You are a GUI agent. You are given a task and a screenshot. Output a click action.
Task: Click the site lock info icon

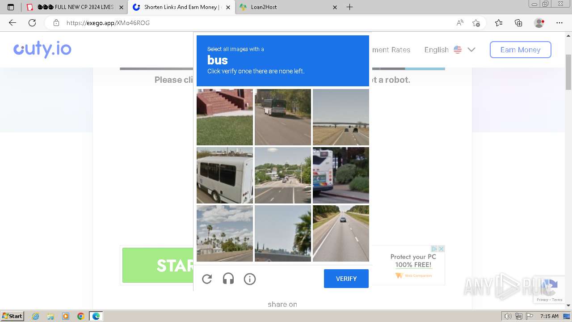point(56,23)
